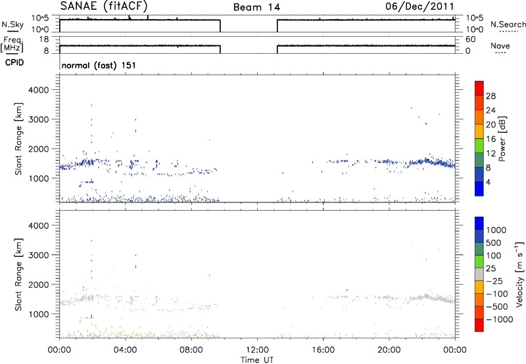Click the 12:00 time axis label
This screenshot has width=526, height=364.
(x=257, y=350)
